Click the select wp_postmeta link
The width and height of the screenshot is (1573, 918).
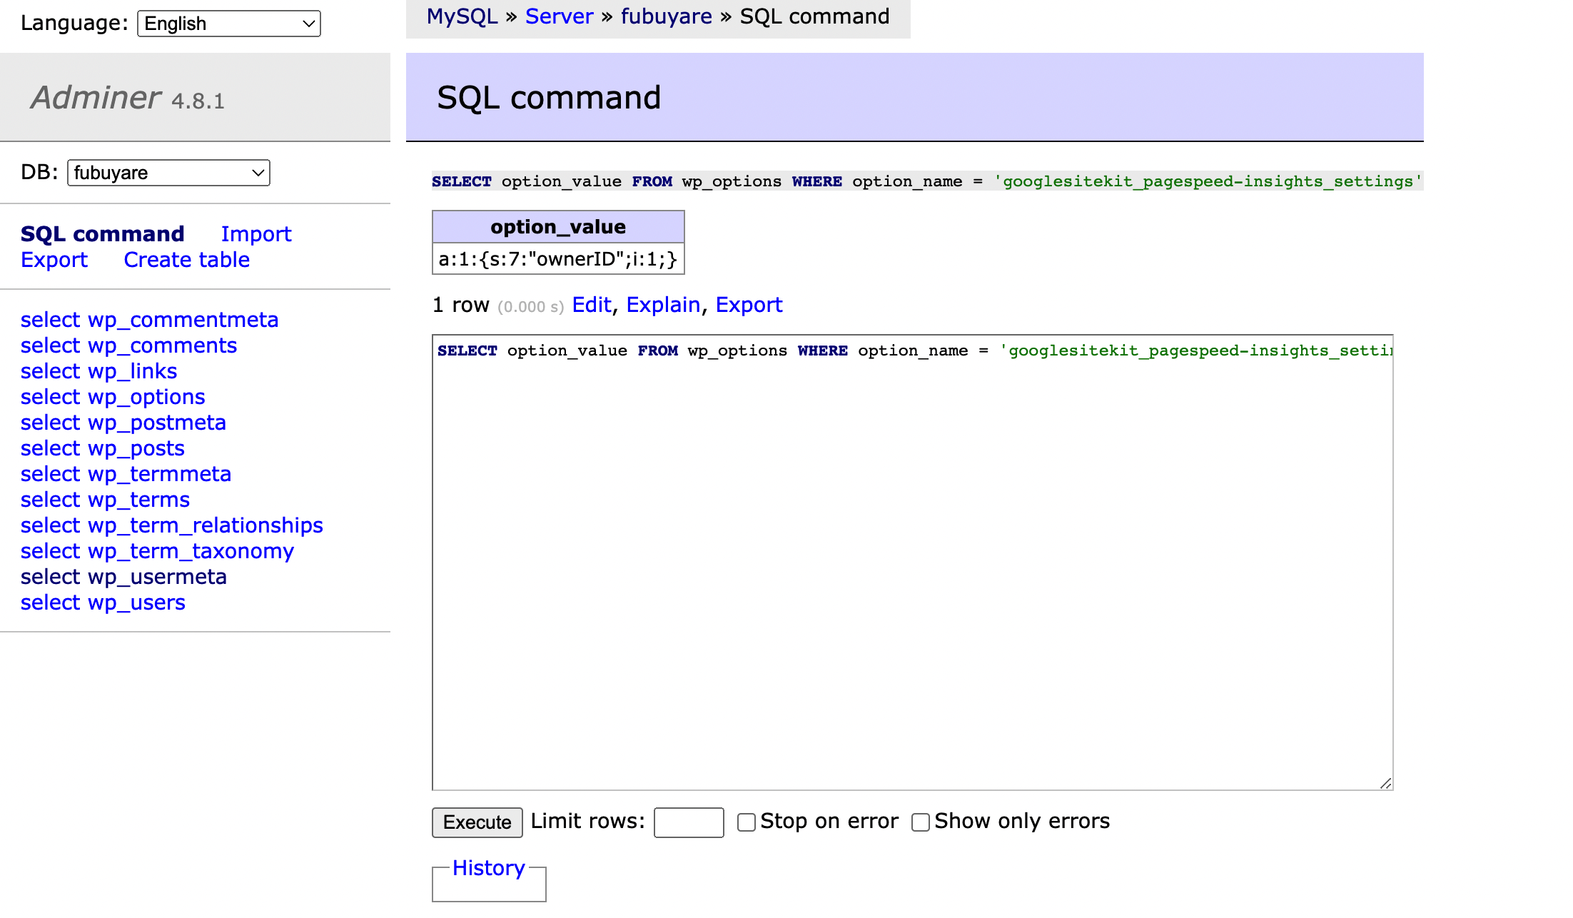click(123, 423)
